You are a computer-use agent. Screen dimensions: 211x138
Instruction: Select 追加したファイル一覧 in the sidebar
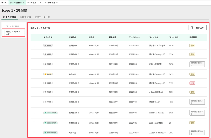[x=13, y=33]
